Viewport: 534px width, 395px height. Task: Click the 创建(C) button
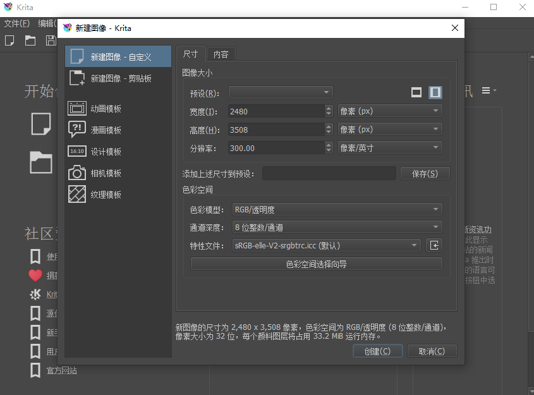[378, 351]
